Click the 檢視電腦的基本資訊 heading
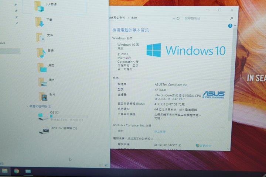 tap(130, 30)
